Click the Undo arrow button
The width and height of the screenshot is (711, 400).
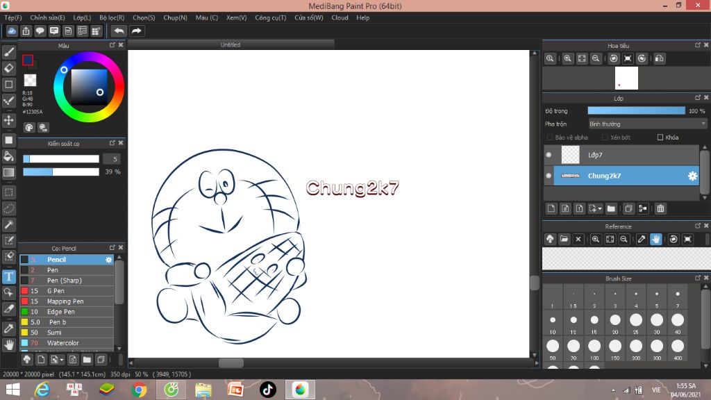119,31
